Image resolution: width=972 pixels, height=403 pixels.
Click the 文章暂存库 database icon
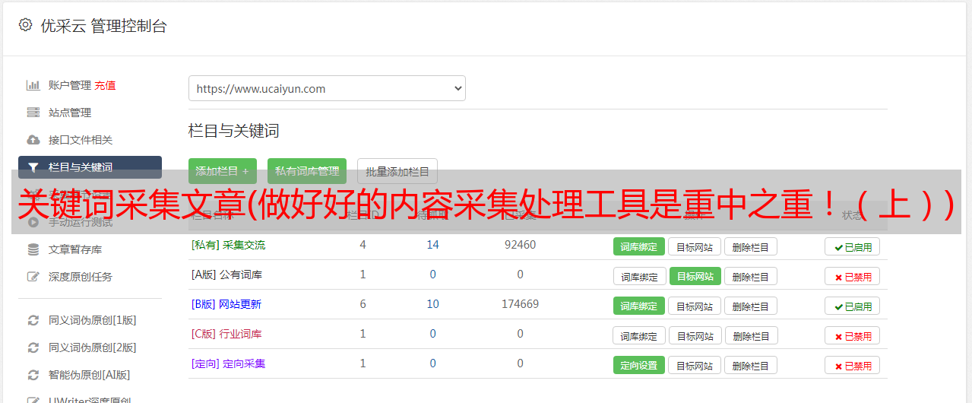point(33,249)
